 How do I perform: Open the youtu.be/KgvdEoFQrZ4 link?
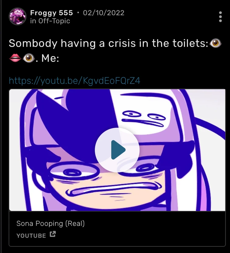click(75, 81)
